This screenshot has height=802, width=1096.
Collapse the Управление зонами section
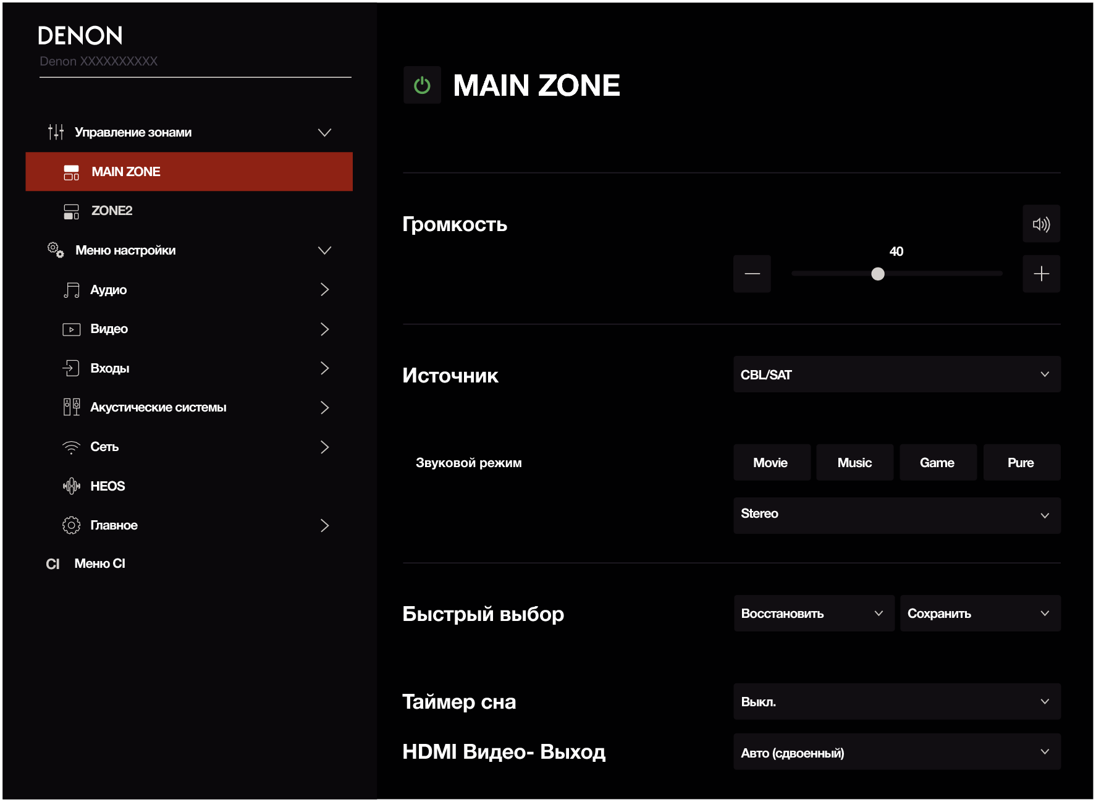[x=324, y=132]
